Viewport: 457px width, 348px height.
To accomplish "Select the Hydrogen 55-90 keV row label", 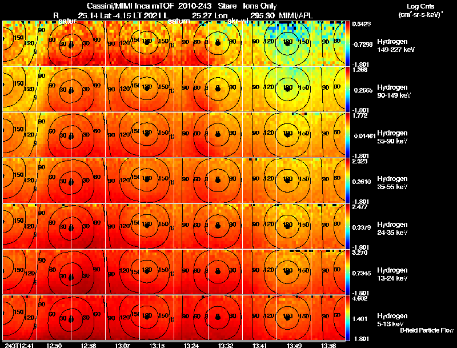I will (x=392, y=137).
